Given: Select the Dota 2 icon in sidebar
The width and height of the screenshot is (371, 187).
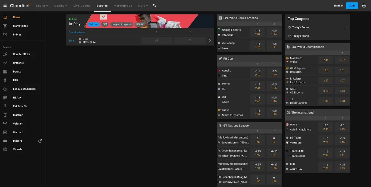Looking at the screenshot, I should click(x=5, y=72).
